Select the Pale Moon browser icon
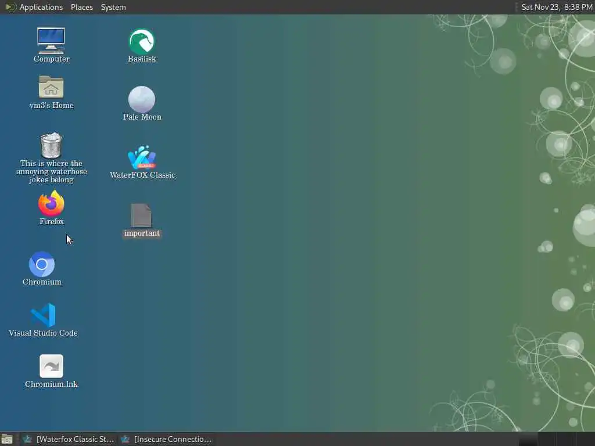 click(x=142, y=99)
